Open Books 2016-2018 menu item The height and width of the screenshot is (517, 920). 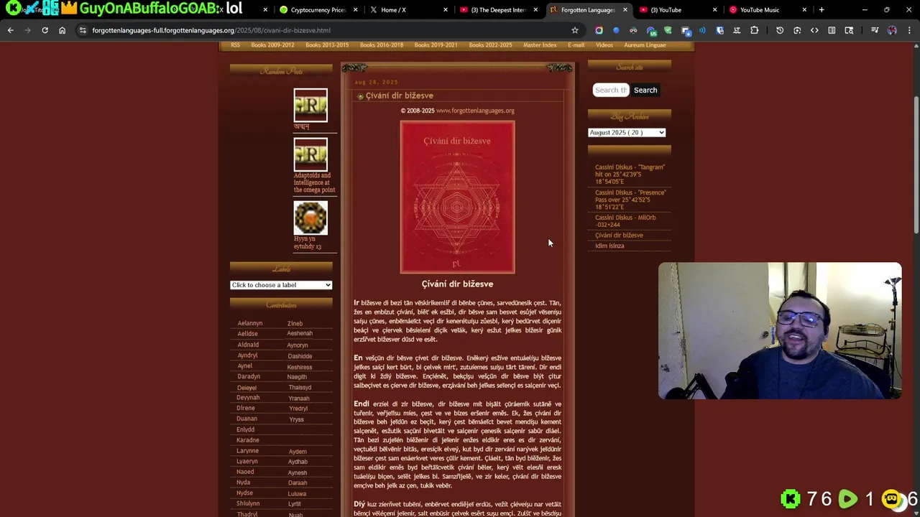click(382, 45)
